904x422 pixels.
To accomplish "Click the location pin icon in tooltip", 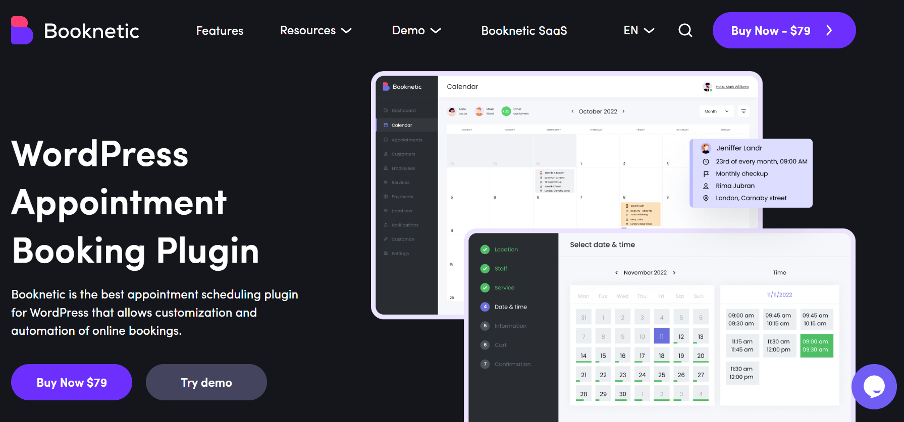I will [x=706, y=198].
